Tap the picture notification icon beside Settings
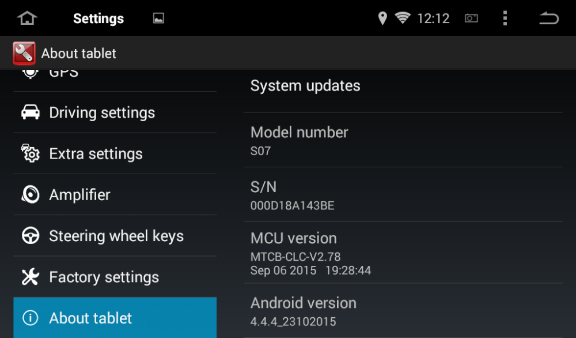This screenshot has height=338, width=576. (x=158, y=18)
